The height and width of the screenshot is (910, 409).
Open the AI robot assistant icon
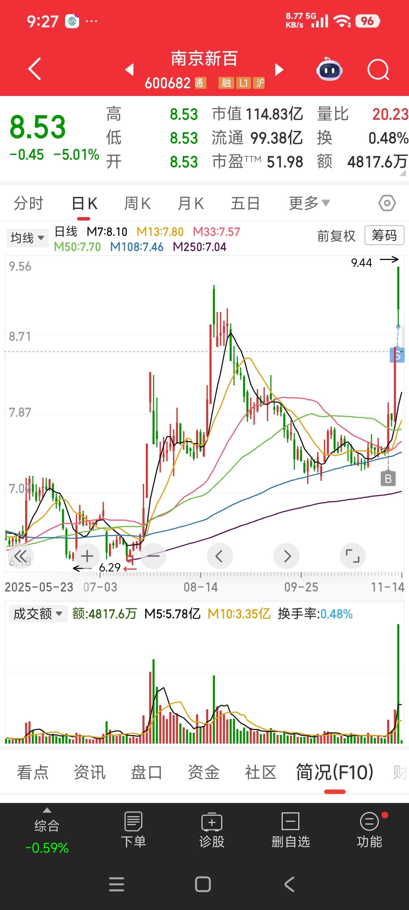coord(329,69)
